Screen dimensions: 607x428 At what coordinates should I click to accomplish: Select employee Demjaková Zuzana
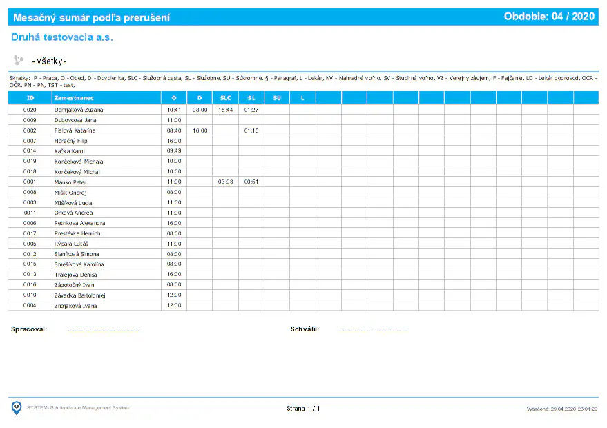(x=79, y=110)
